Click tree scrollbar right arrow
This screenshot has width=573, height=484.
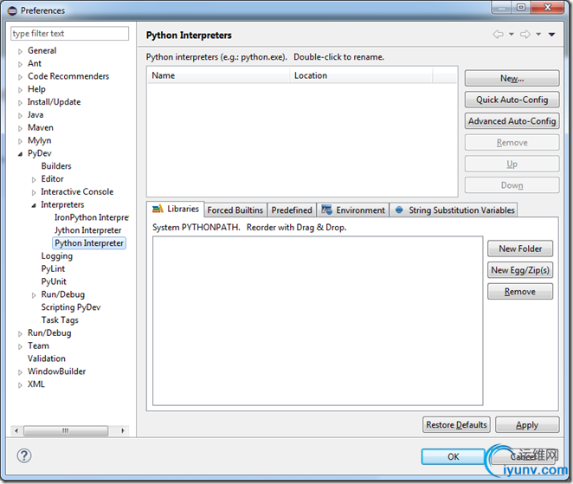click(123, 430)
